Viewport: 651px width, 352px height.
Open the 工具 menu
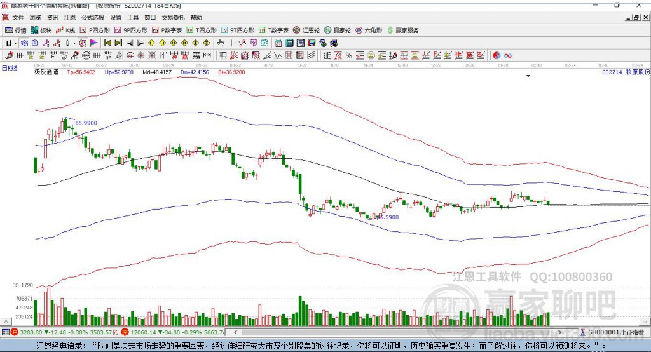pos(133,17)
